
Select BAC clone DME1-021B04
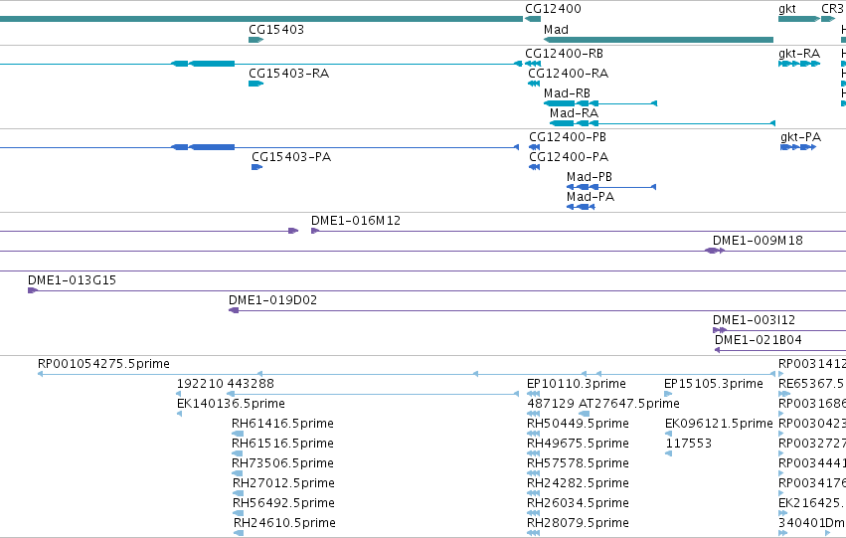759,340
